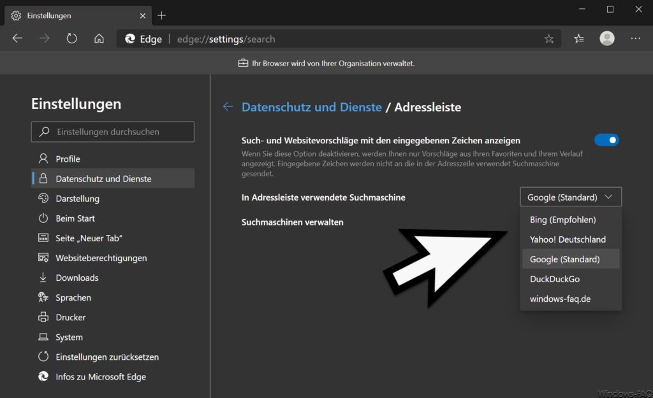The width and height of the screenshot is (653, 398).
Task: Collapse the Google (Standard) search engine dropdown
Action: click(571, 197)
